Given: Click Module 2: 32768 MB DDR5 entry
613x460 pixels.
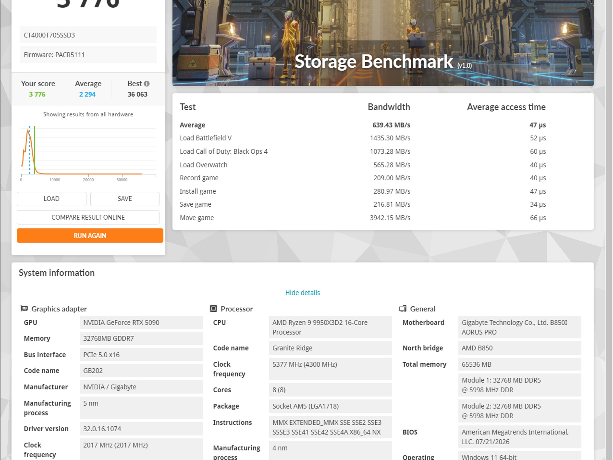Looking at the screenshot, I should 520,411.
